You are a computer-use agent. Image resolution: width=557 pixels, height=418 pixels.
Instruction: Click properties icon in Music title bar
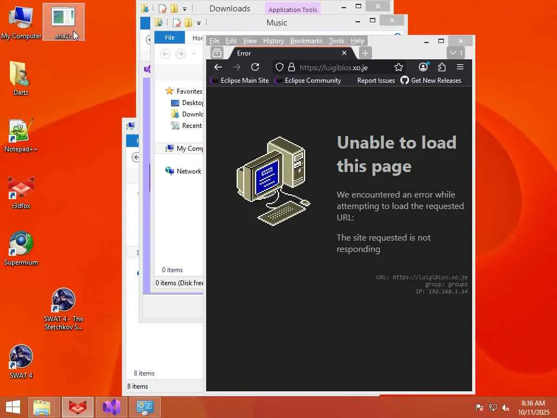[177, 23]
